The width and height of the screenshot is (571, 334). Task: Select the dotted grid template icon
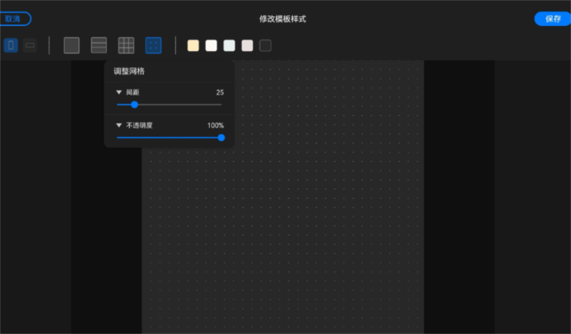point(154,46)
